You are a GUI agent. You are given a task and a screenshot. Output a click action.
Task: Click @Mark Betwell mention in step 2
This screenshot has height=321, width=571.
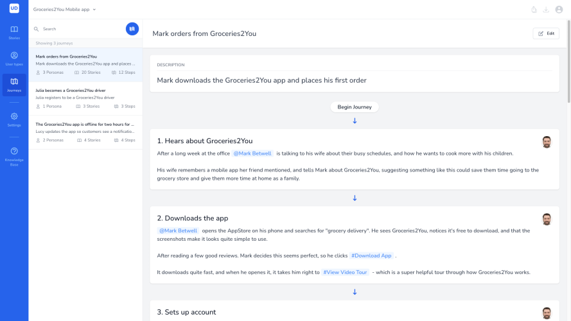tap(178, 230)
